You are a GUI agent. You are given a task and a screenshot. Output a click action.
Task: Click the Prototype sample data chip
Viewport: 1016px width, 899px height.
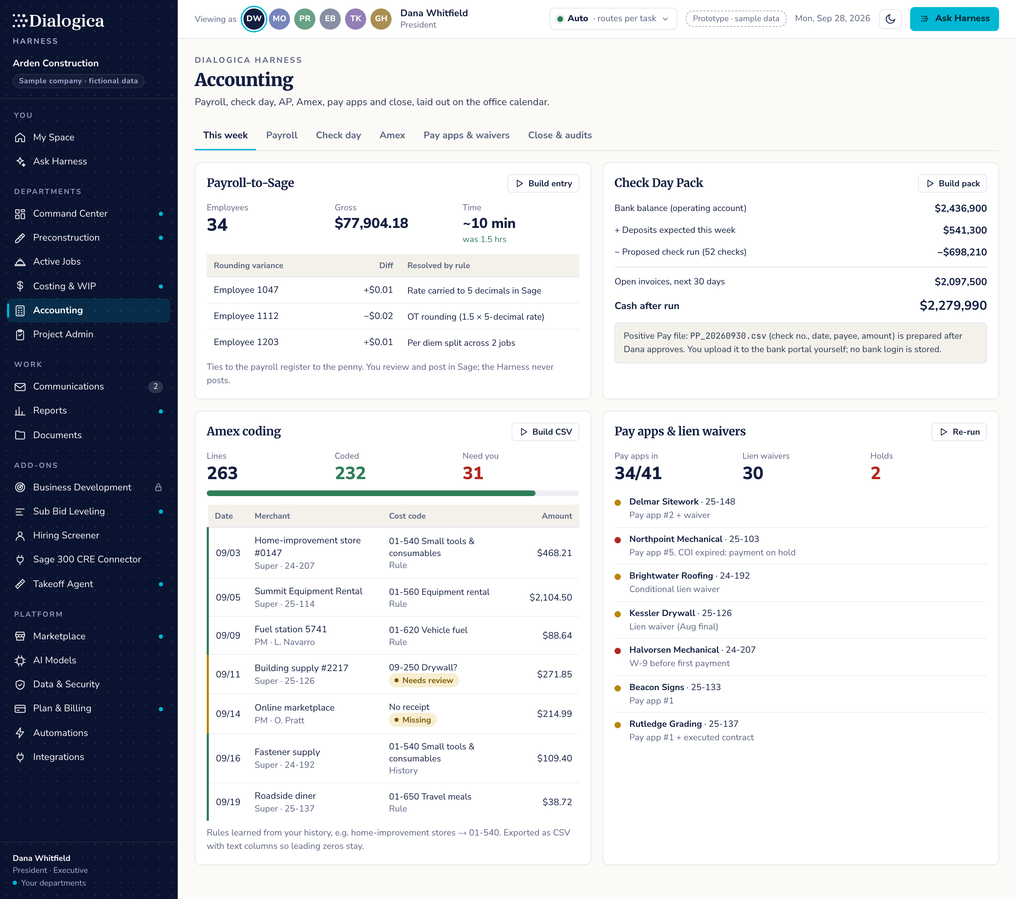[x=736, y=19]
